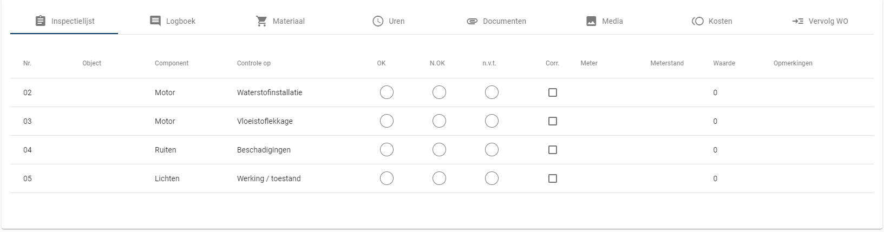Screen dimensions: 884x232
Task: Mark Waterstofinstallatie as OK
Action: (387, 92)
